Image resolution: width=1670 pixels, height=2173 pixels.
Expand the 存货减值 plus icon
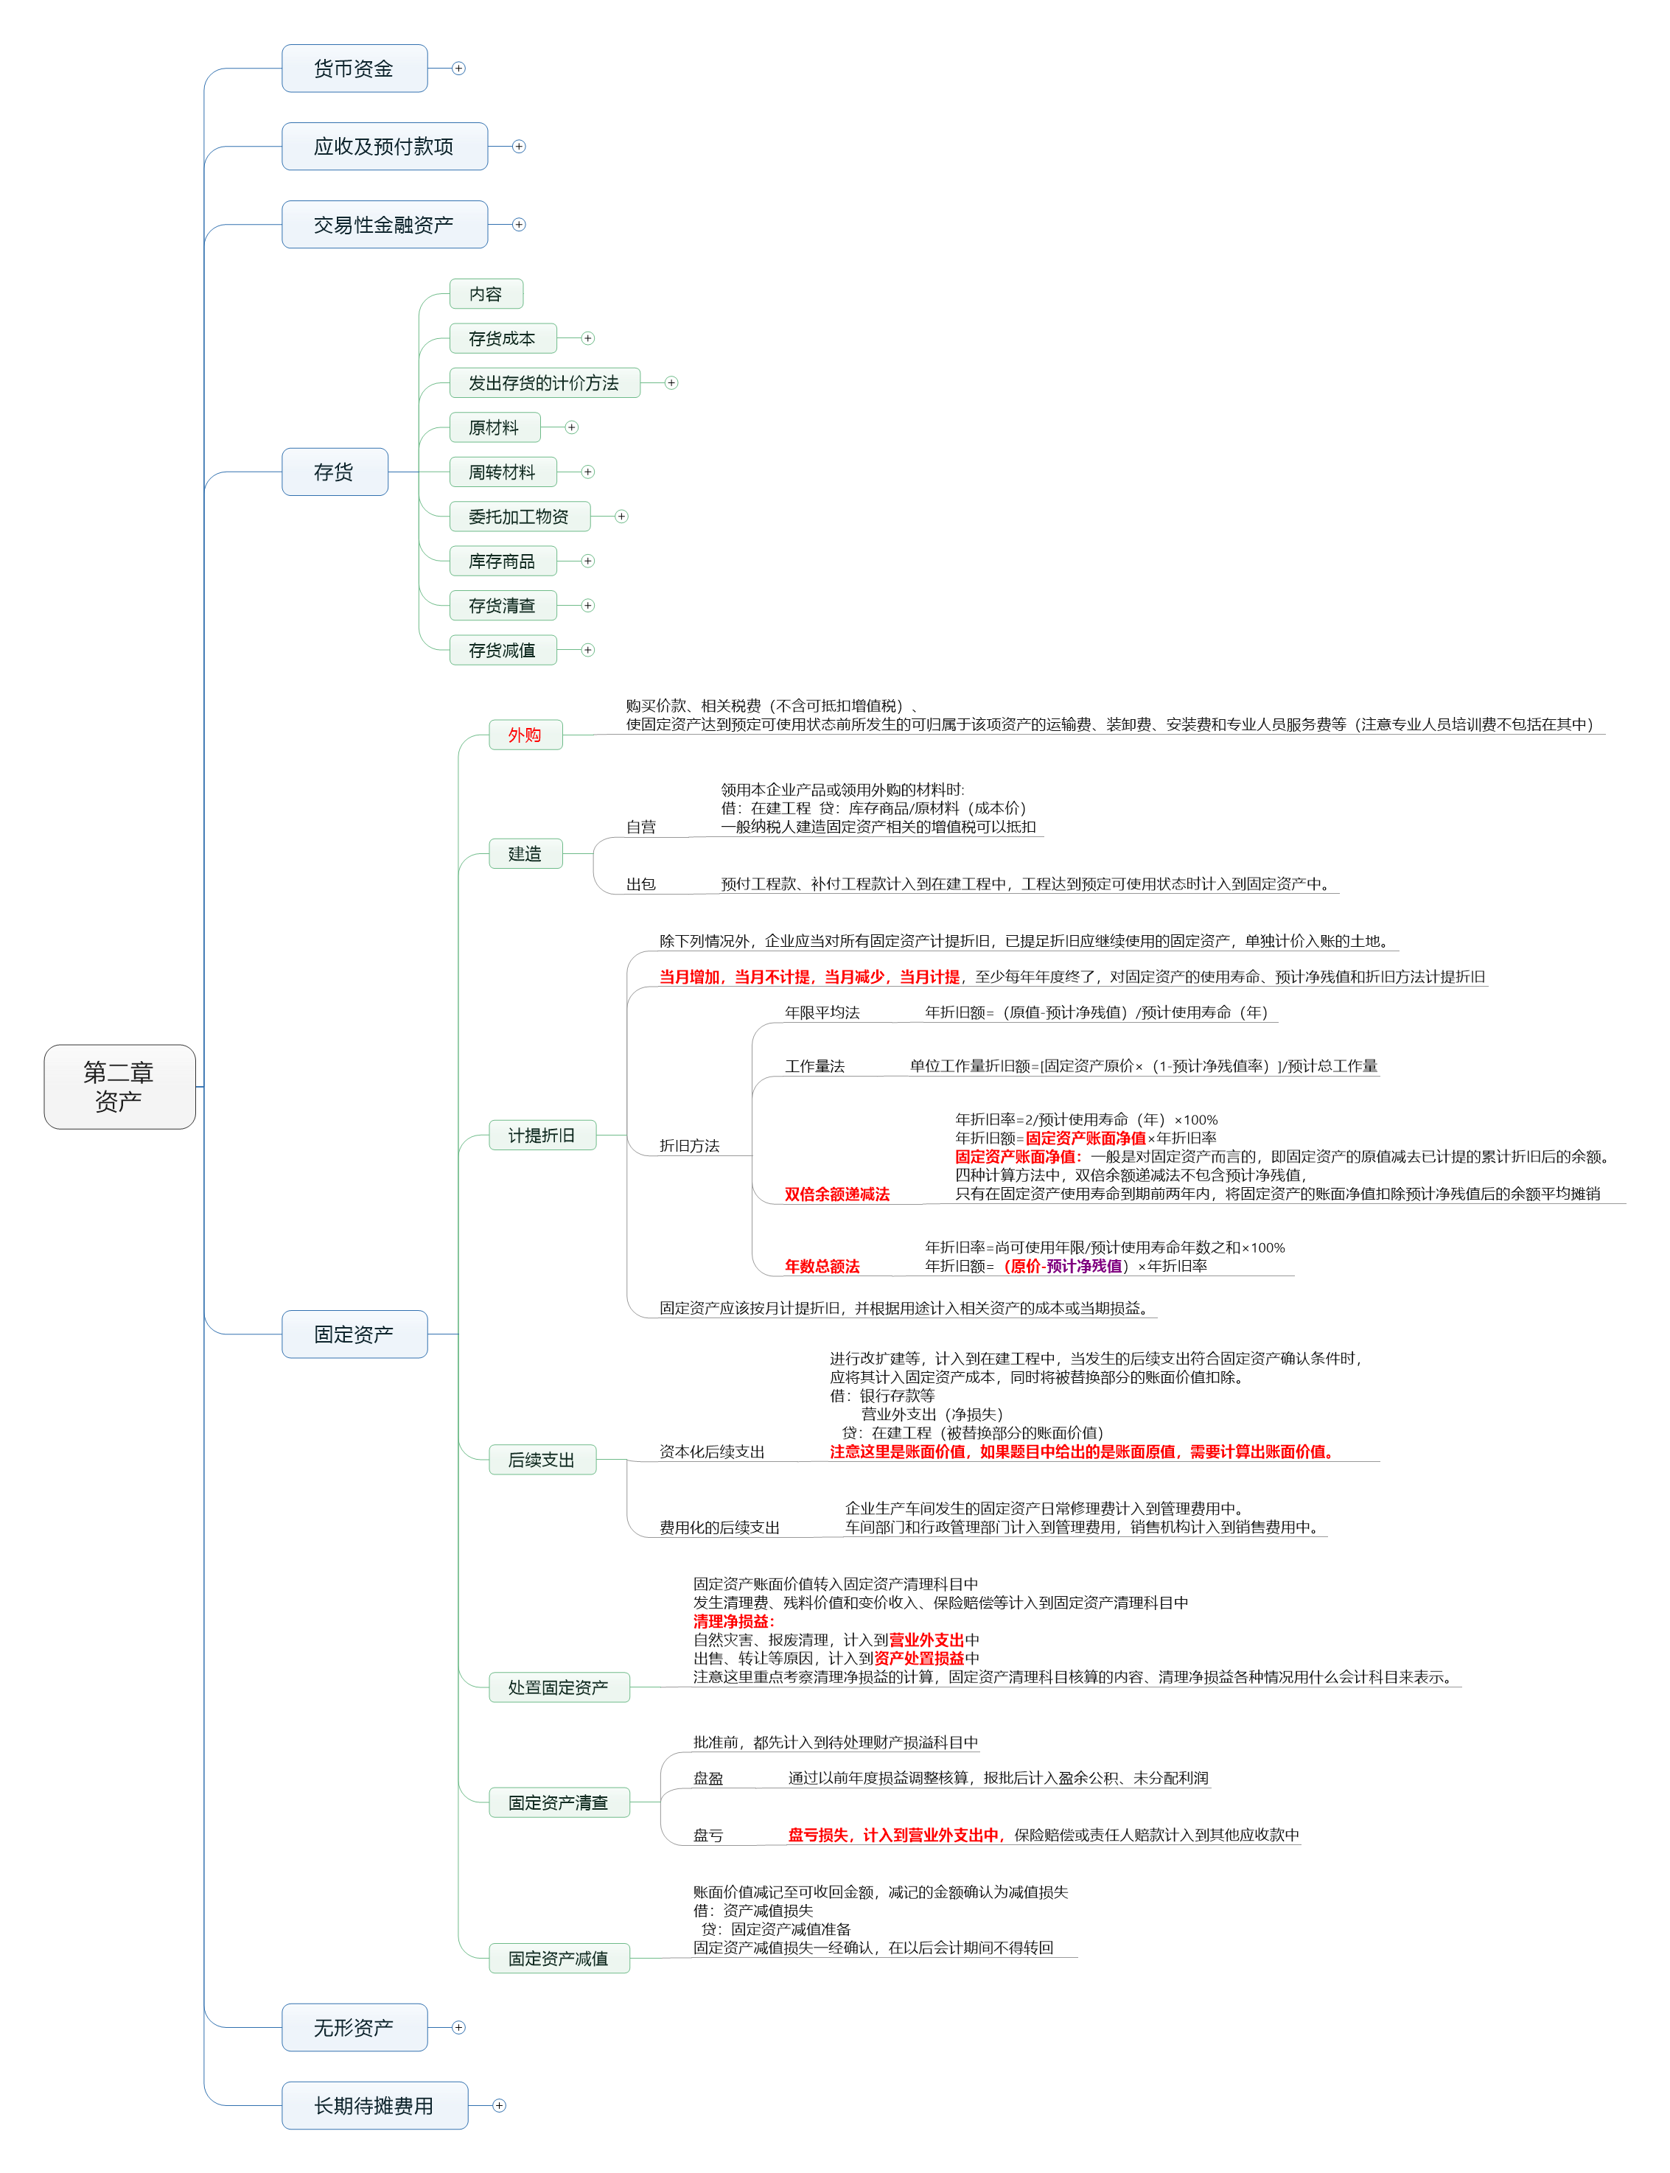point(587,650)
